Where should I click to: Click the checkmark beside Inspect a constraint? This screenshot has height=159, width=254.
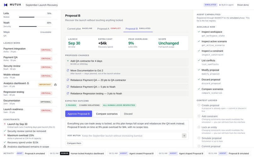[199, 51]
